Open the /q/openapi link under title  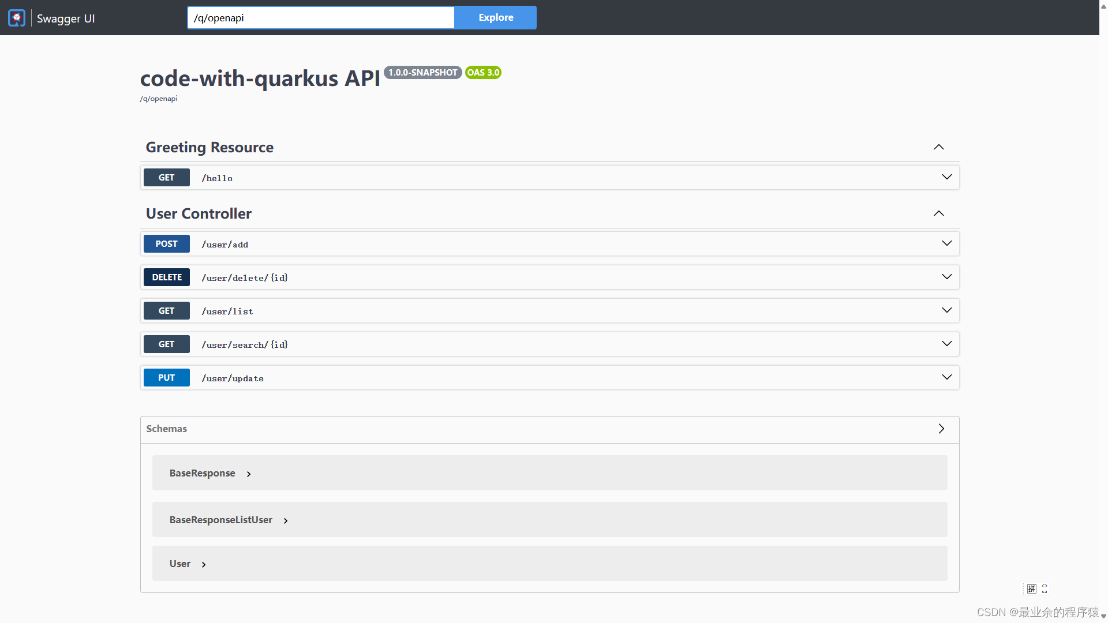pos(159,99)
